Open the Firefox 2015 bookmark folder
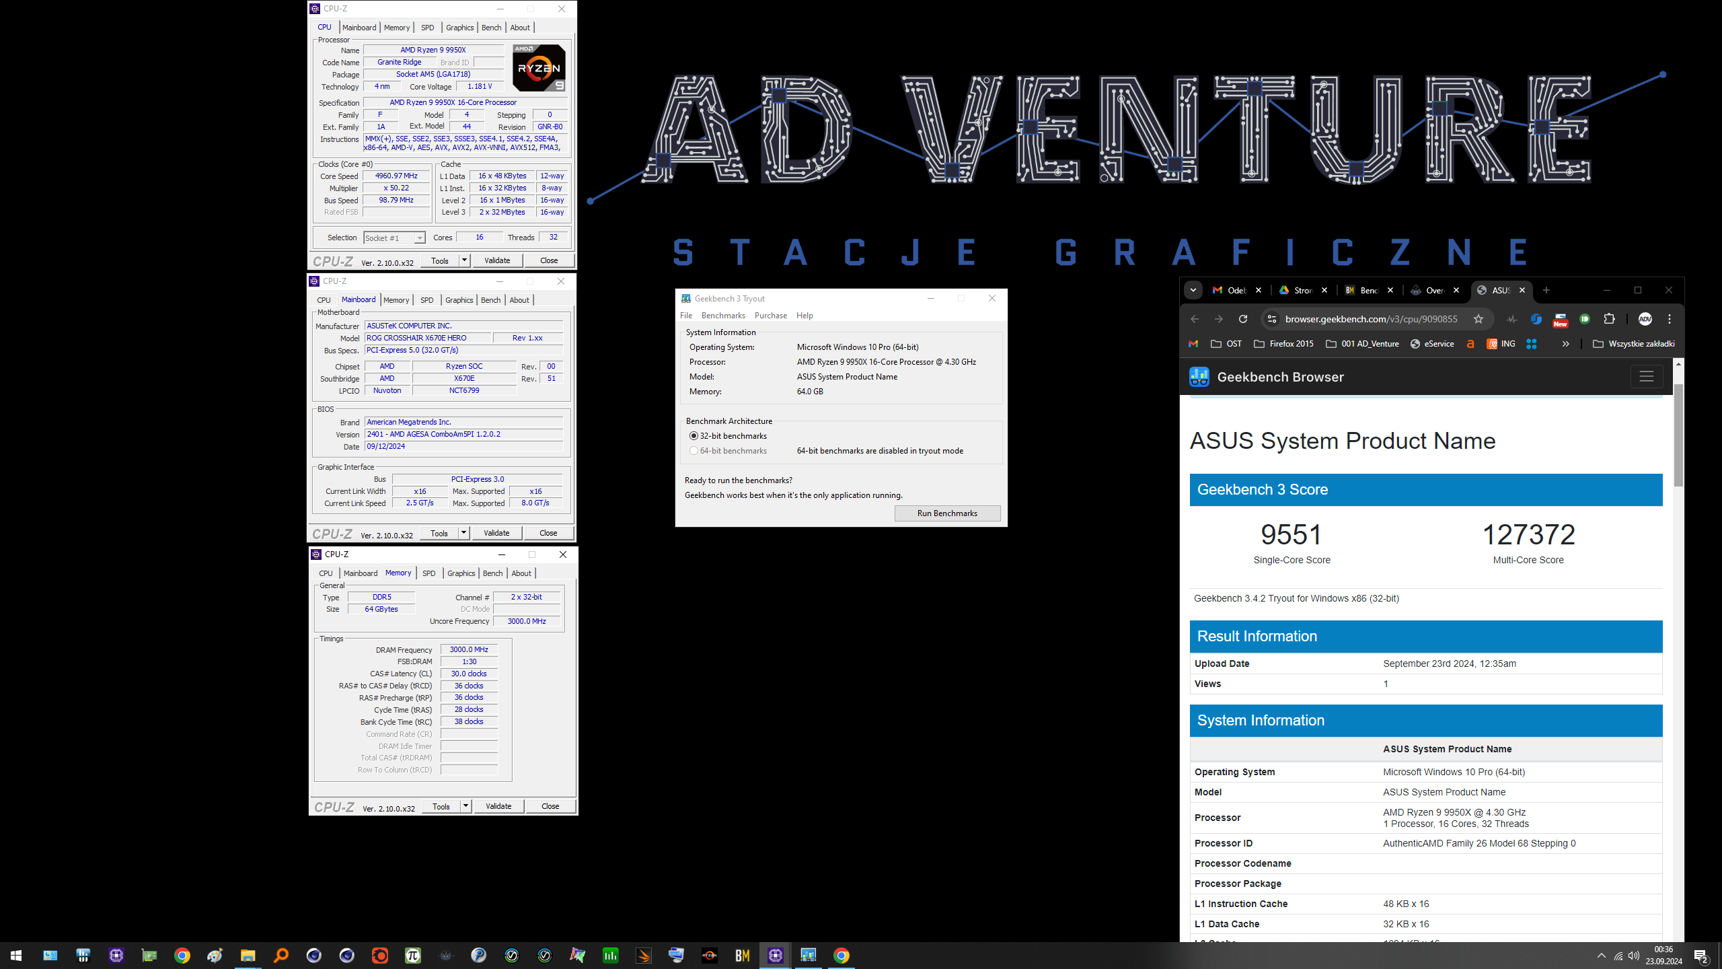 pos(1283,344)
